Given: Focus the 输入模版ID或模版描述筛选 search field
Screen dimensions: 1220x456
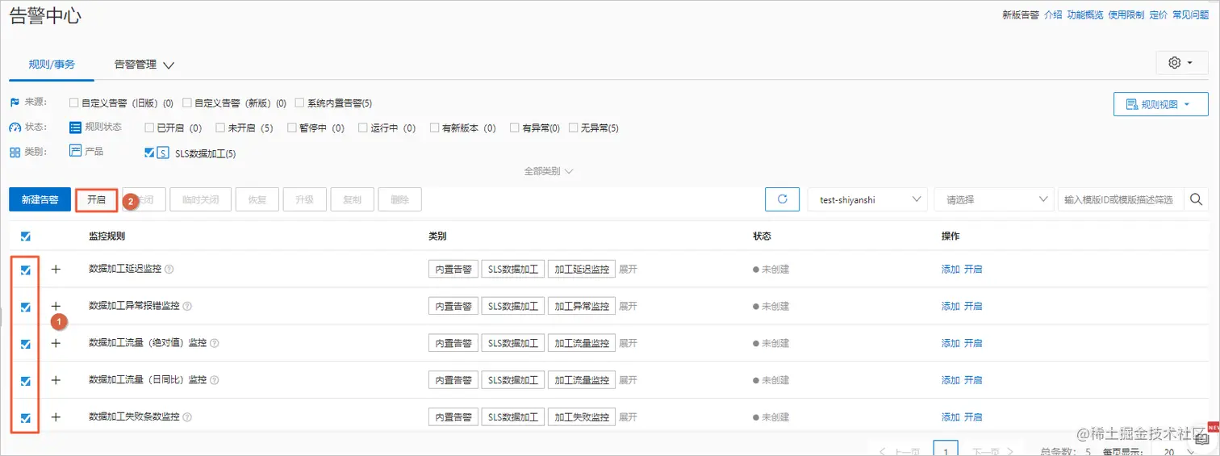Looking at the screenshot, I should click(1121, 199).
